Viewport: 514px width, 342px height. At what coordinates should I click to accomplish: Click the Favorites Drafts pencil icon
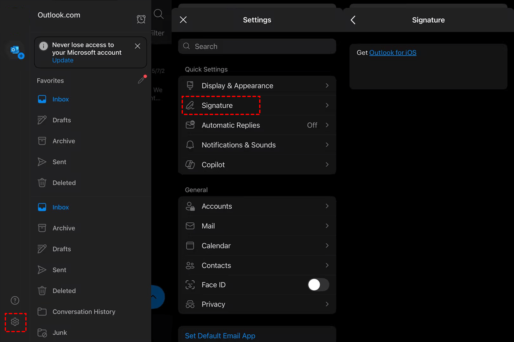pyautogui.click(x=42, y=120)
